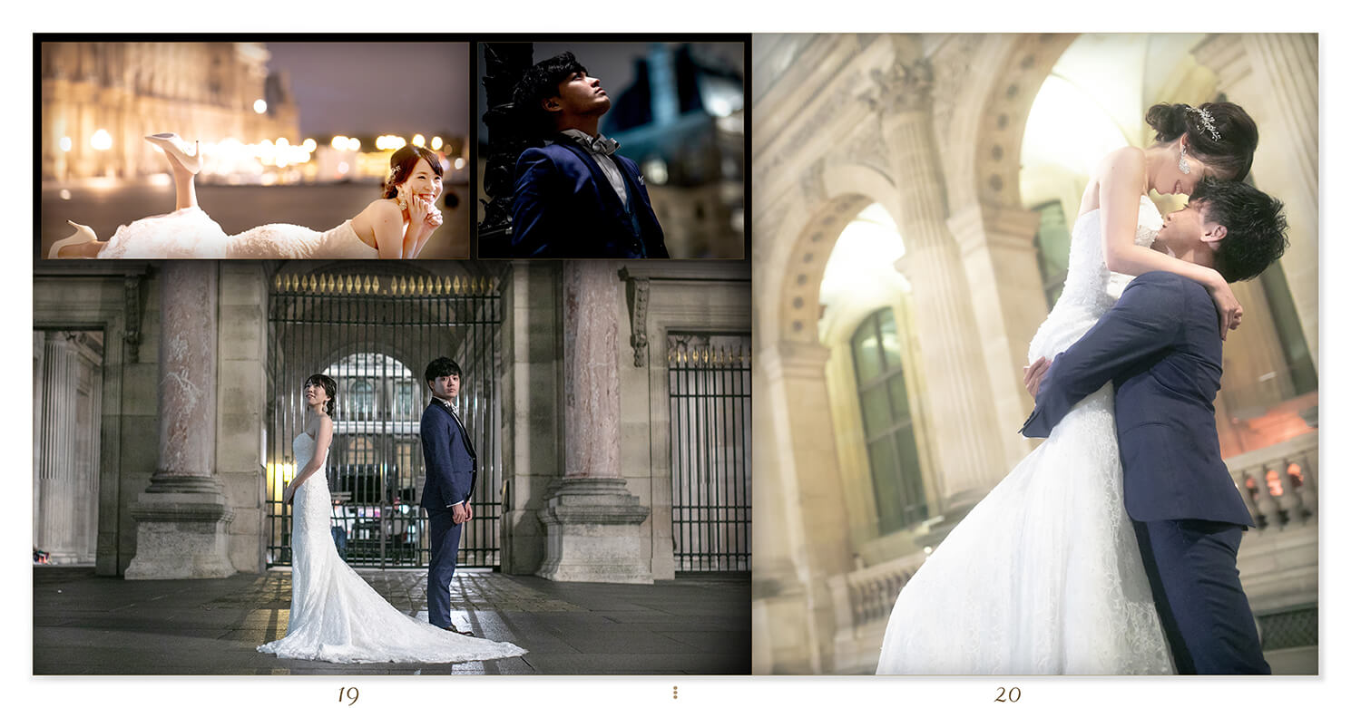
Task: Click the three-dot divider between page numbers
Action: [x=674, y=693]
